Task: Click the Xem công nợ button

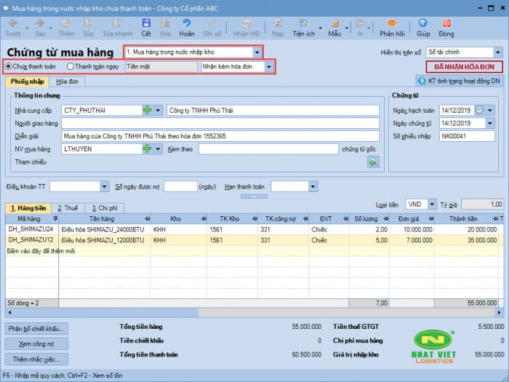Action: [x=36, y=343]
